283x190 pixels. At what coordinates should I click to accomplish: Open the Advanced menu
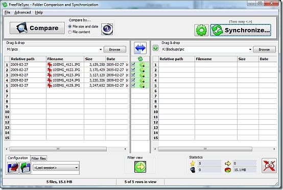coord(22,12)
